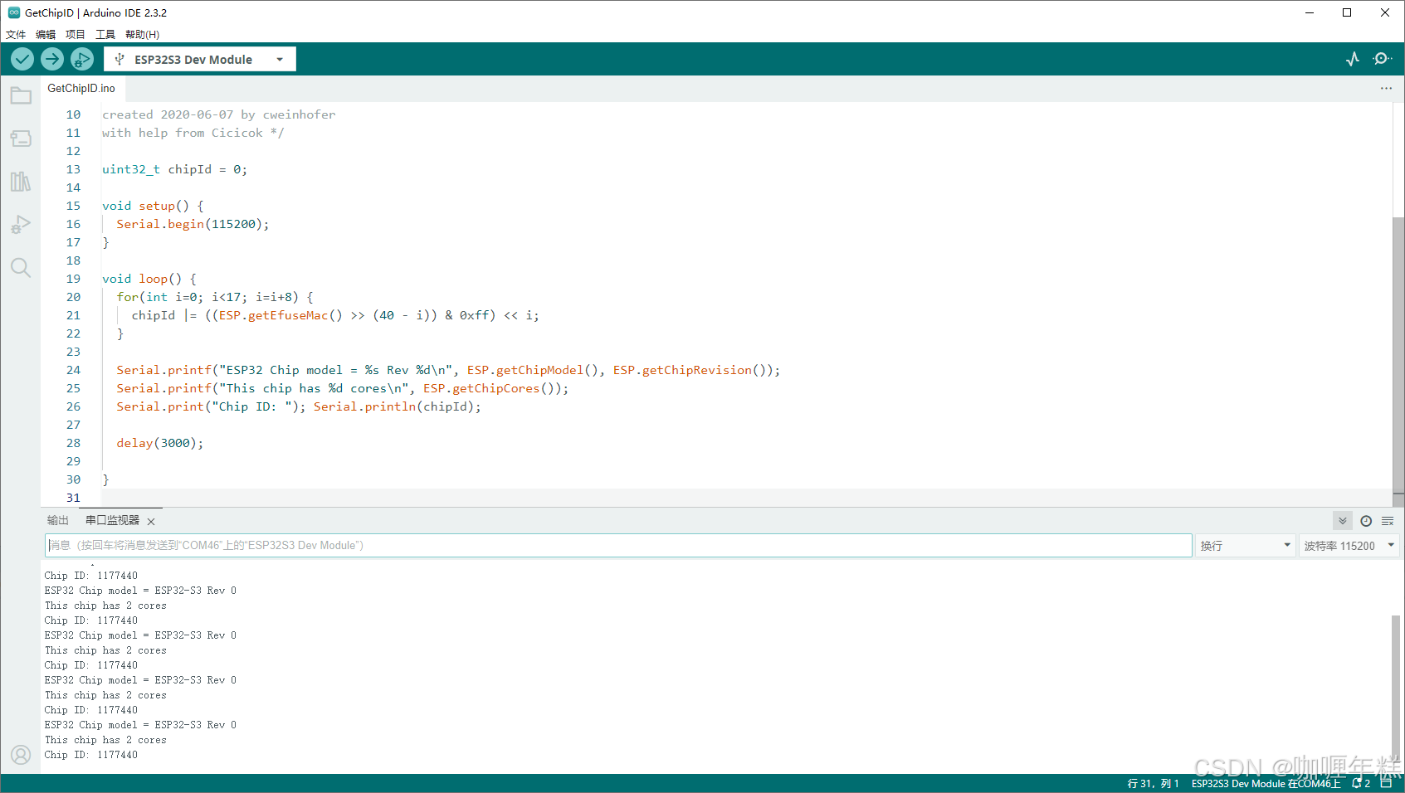Switch to the 串口监视器 tab
This screenshot has width=1405, height=793.
[113, 521]
